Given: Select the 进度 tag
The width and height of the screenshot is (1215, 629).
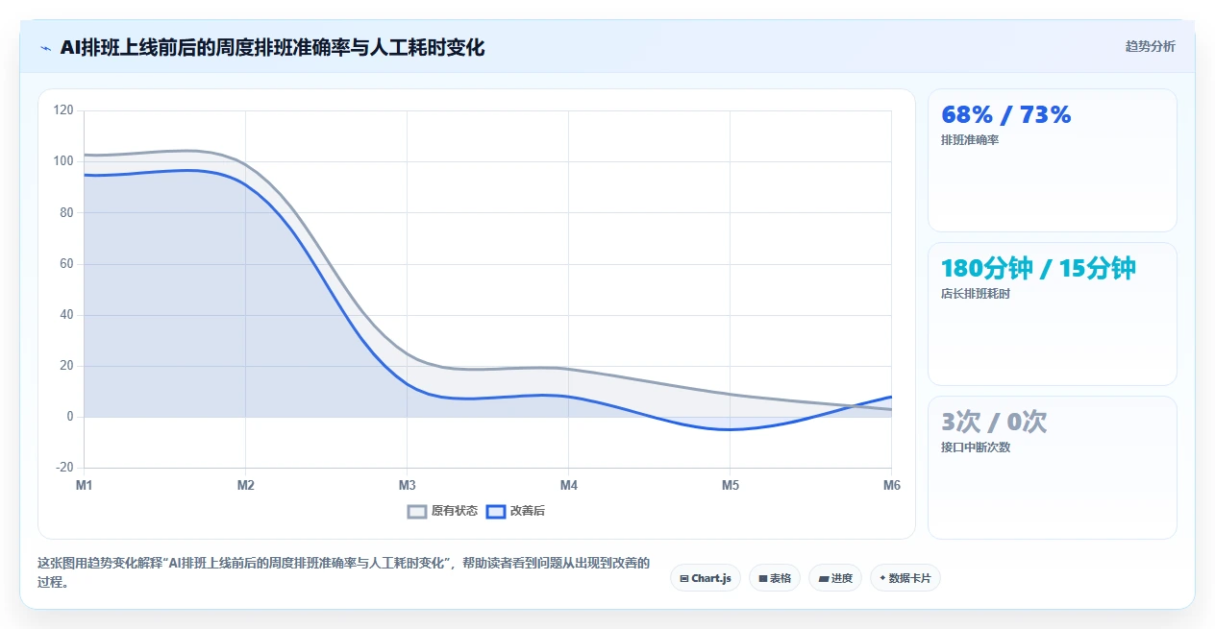Looking at the screenshot, I should click(834, 578).
